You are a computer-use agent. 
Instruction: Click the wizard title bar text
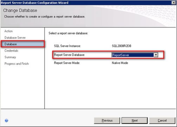click(35, 2)
